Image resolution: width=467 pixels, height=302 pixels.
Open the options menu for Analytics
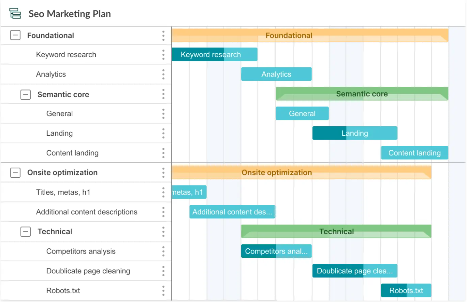pos(163,74)
